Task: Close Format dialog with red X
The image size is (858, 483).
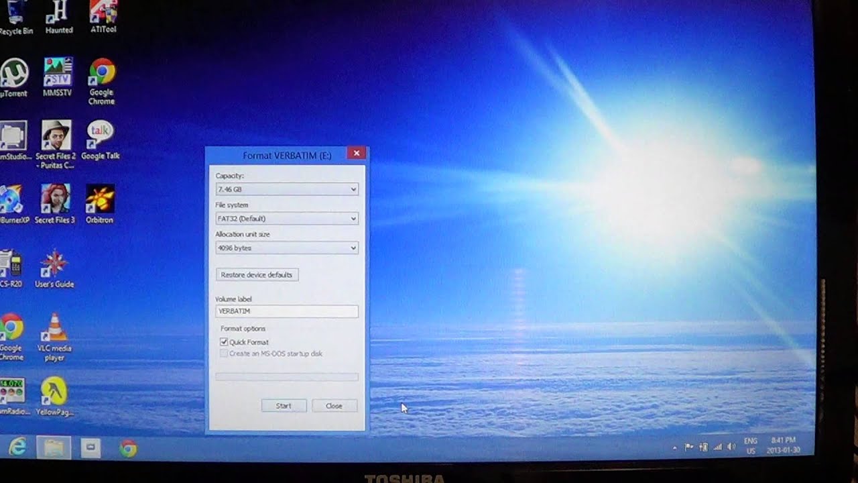Action: (357, 153)
